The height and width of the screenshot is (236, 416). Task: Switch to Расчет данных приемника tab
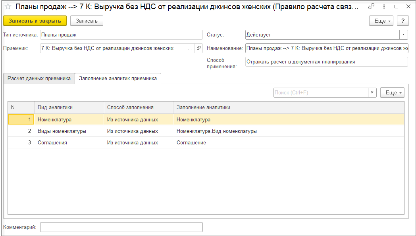click(39, 79)
